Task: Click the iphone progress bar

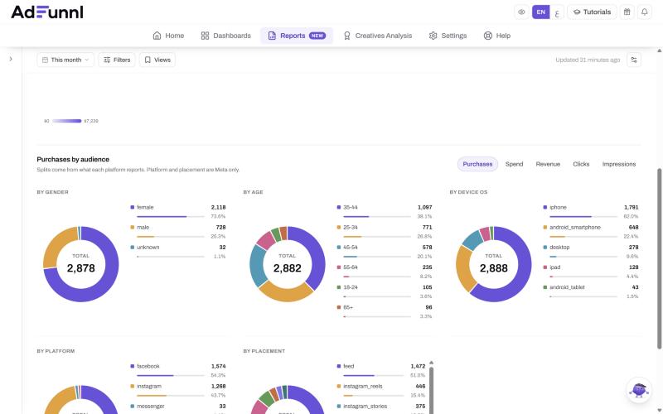Action: [x=583, y=216]
